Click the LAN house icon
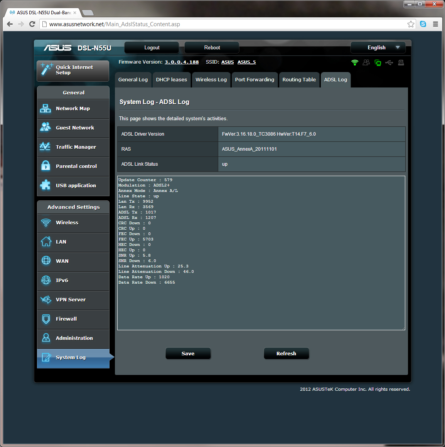The width and height of the screenshot is (445, 447). pyautogui.click(x=46, y=242)
